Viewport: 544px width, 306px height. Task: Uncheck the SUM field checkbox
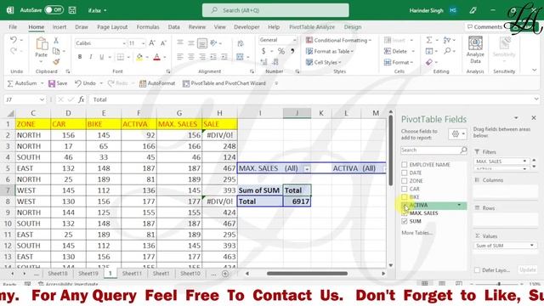(405, 221)
